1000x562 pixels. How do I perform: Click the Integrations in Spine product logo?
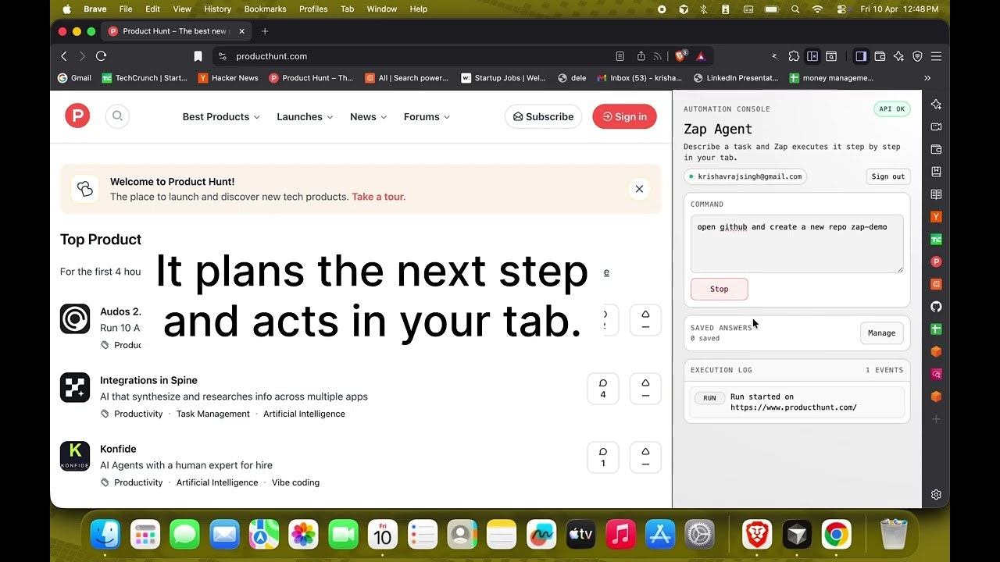click(75, 388)
